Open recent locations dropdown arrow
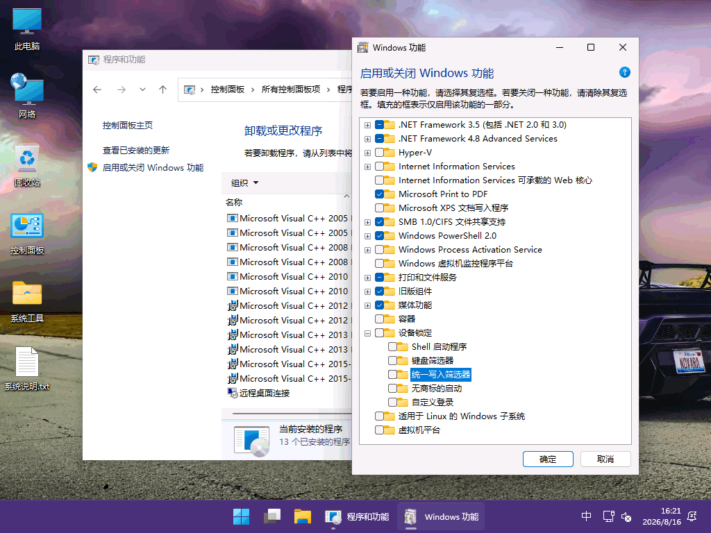This screenshot has width=711, height=533. (x=142, y=90)
